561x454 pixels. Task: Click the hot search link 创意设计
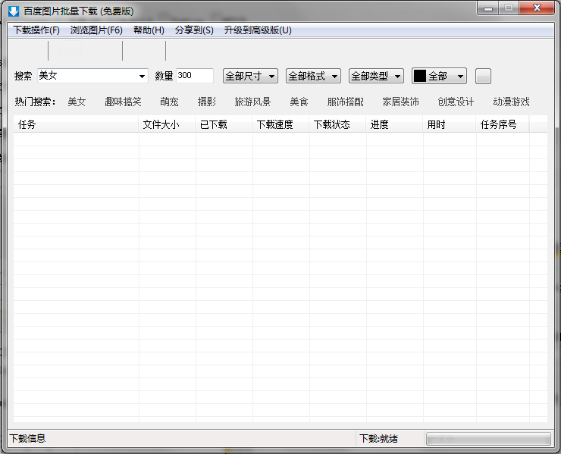coord(456,102)
